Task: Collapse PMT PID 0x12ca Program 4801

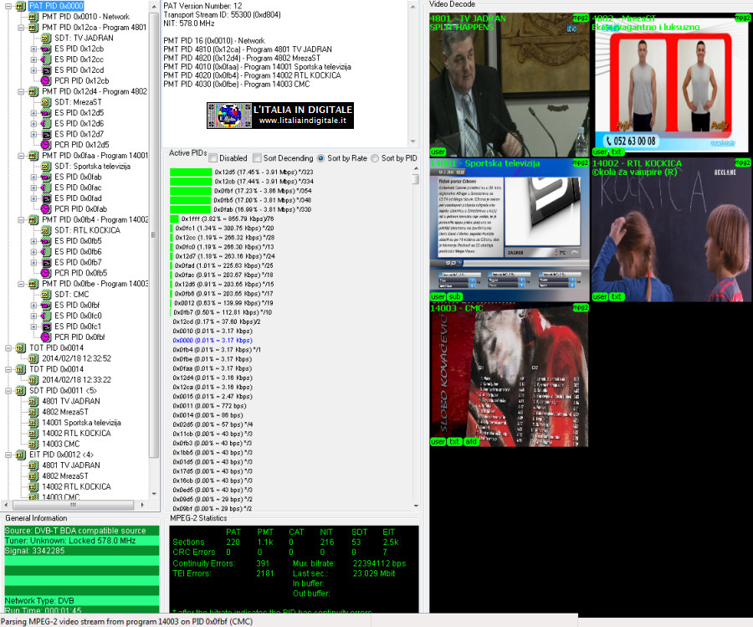Action: tap(21, 28)
